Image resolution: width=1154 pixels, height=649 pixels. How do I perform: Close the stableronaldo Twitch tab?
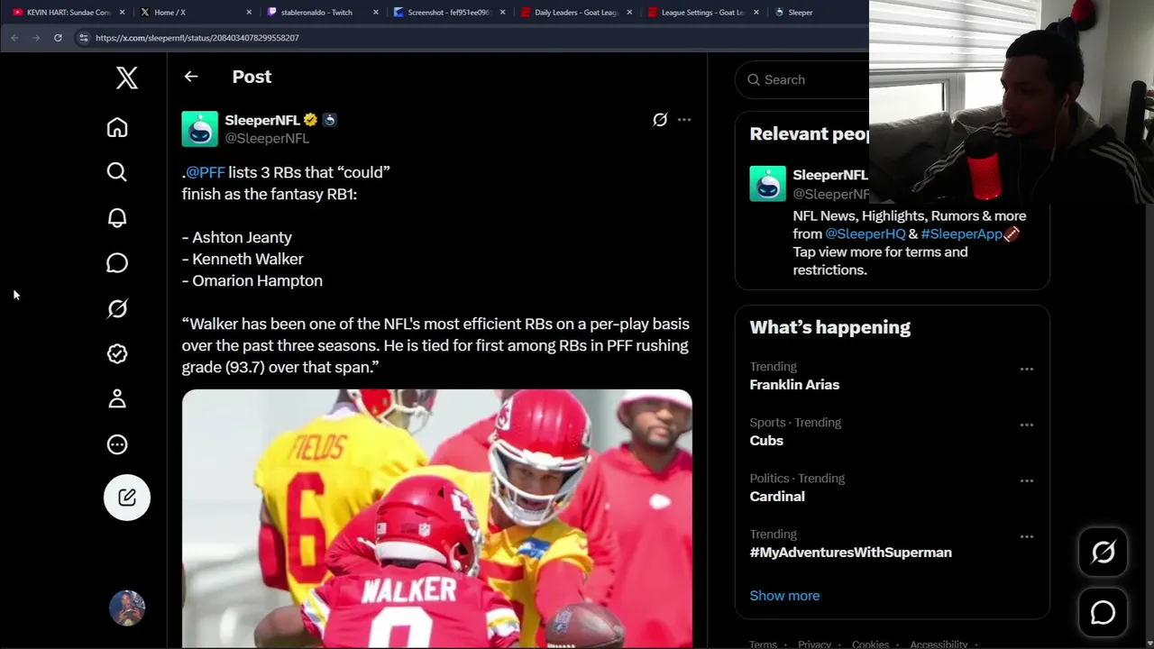pos(376,13)
